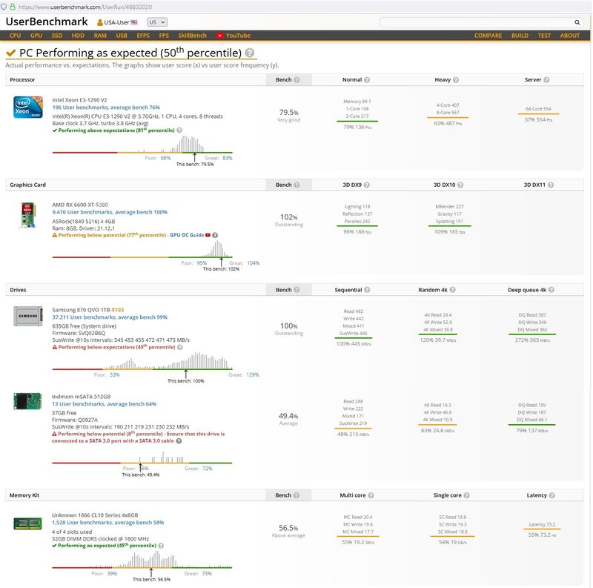Open the CPU menu item
The width and height of the screenshot is (593, 588).
(15, 36)
